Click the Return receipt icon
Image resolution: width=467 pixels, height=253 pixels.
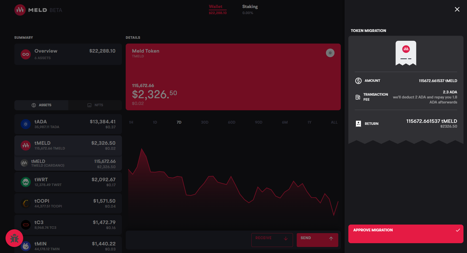tap(358, 124)
